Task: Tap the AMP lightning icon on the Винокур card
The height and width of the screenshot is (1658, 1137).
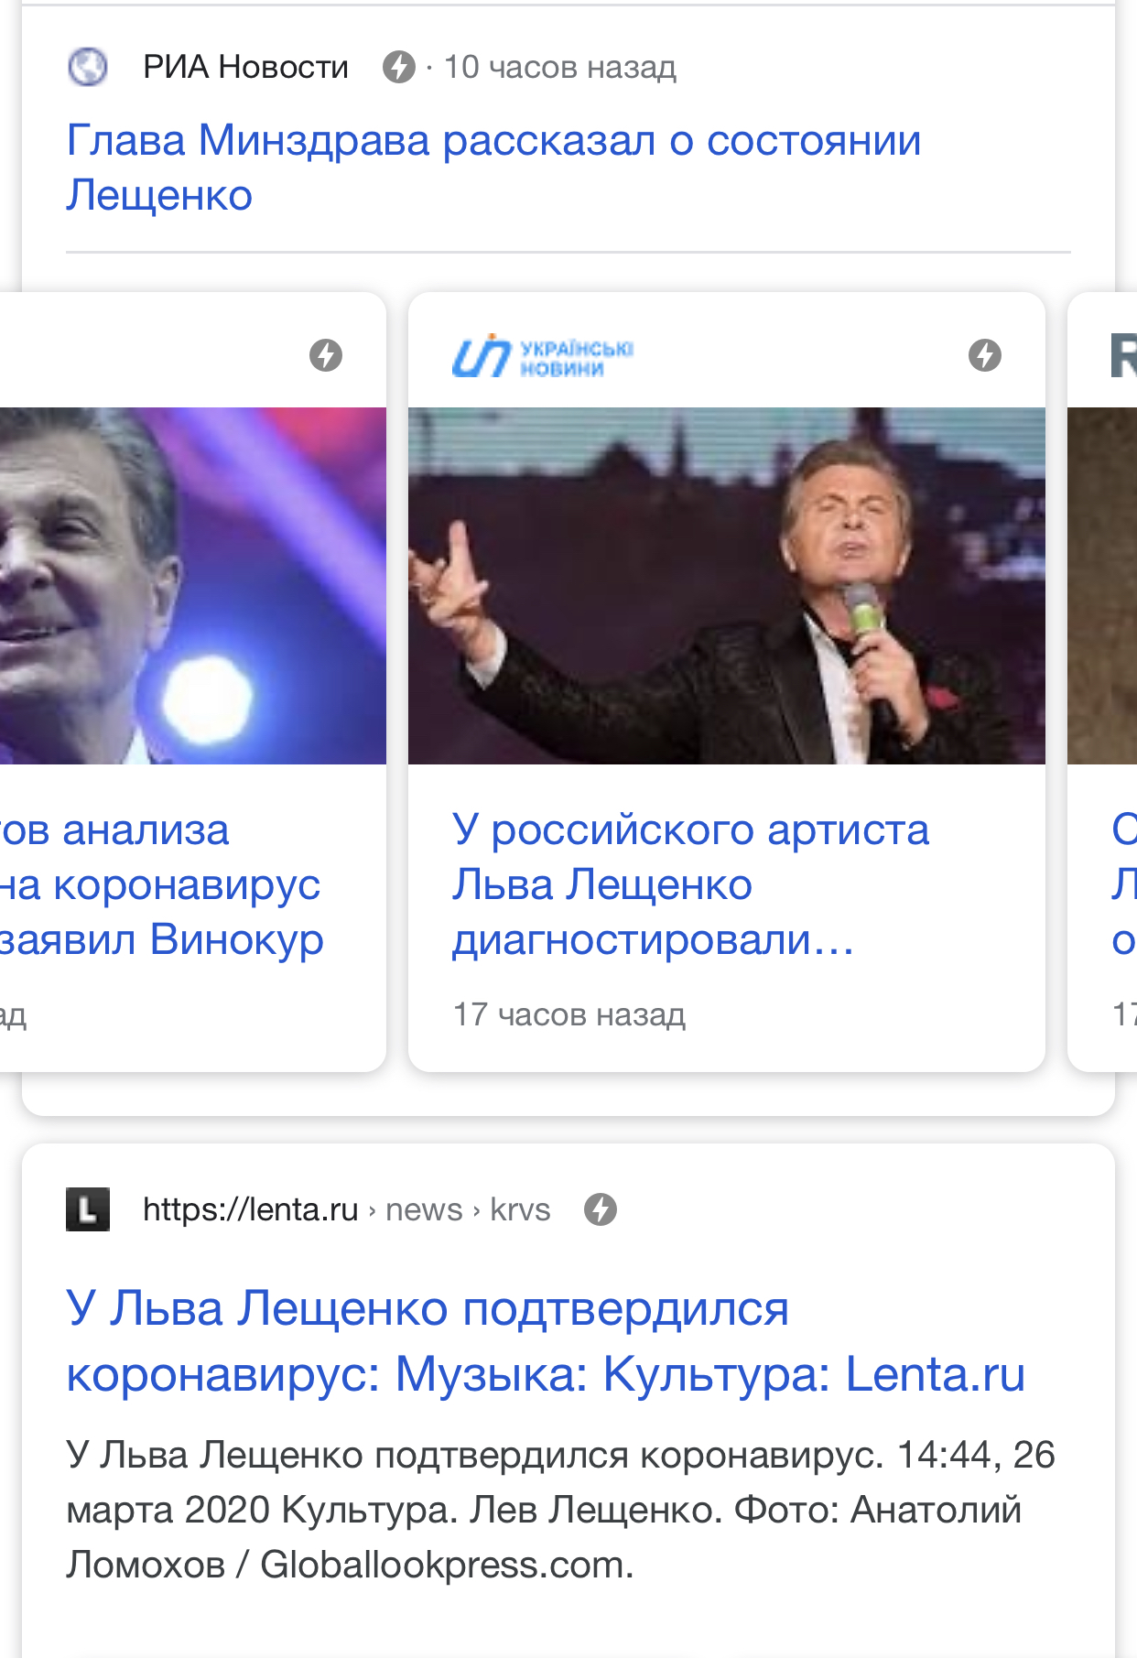Action: [x=326, y=355]
